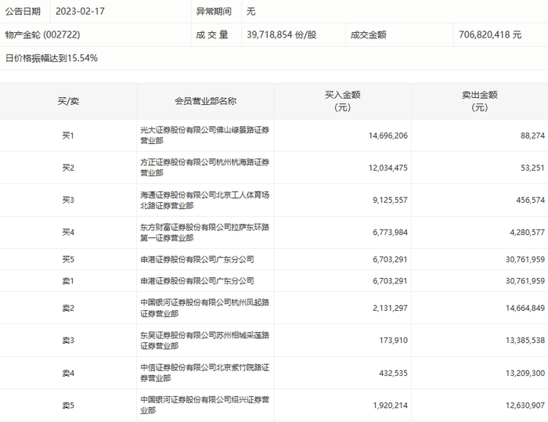The height and width of the screenshot is (422, 548).
Task: Select buy amount 2,131,297
Action: tap(390, 308)
